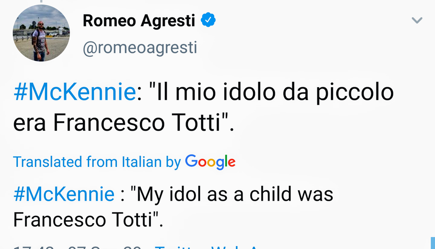Click the Romeo Agresti display name
The image size is (435, 249).
[x=138, y=20]
